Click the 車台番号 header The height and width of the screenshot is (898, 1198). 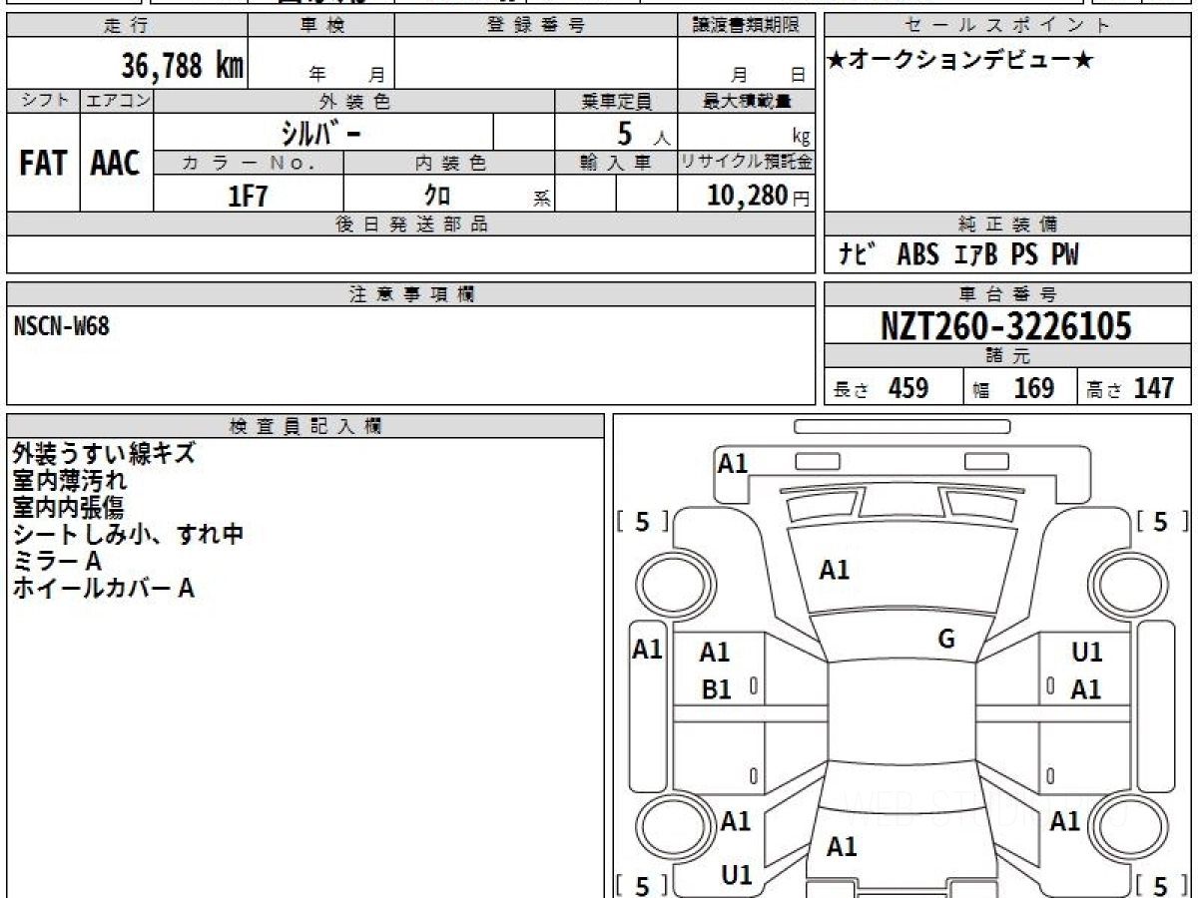click(1007, 294)
